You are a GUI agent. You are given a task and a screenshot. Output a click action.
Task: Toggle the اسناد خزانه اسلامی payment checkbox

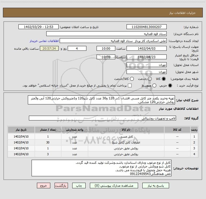(130, 85)
